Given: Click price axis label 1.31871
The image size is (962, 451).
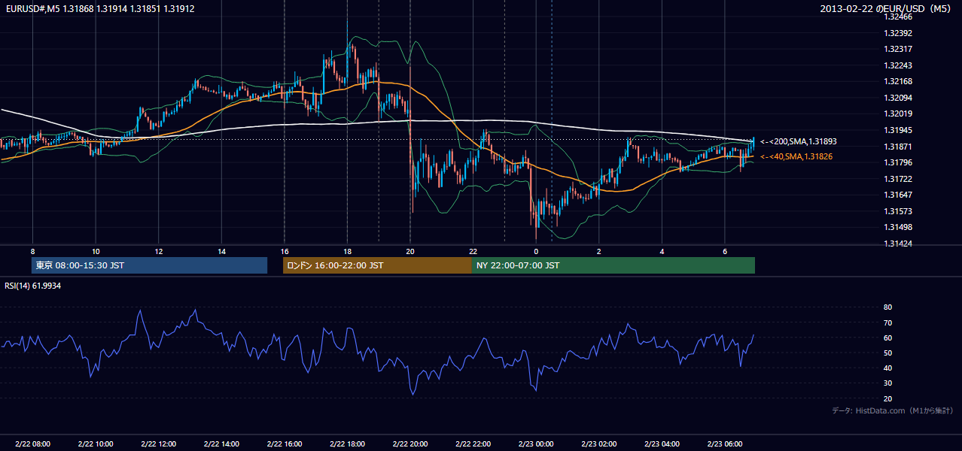Looking at the screenshot, I should (898, 147).
